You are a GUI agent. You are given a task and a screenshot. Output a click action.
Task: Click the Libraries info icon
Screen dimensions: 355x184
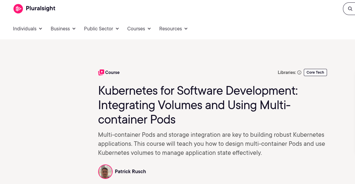coord(299,72)
